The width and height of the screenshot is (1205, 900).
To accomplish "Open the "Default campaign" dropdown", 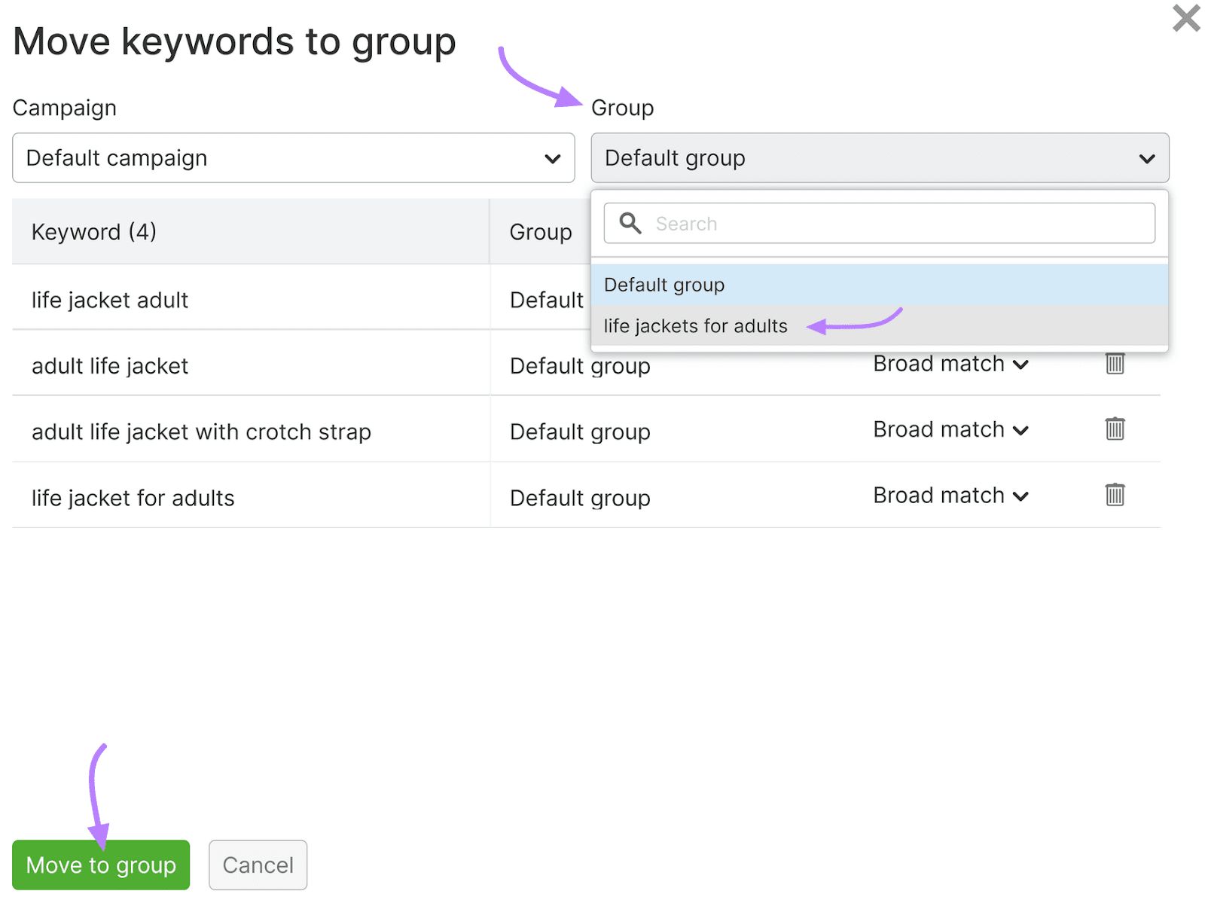I will coord(293,158).
